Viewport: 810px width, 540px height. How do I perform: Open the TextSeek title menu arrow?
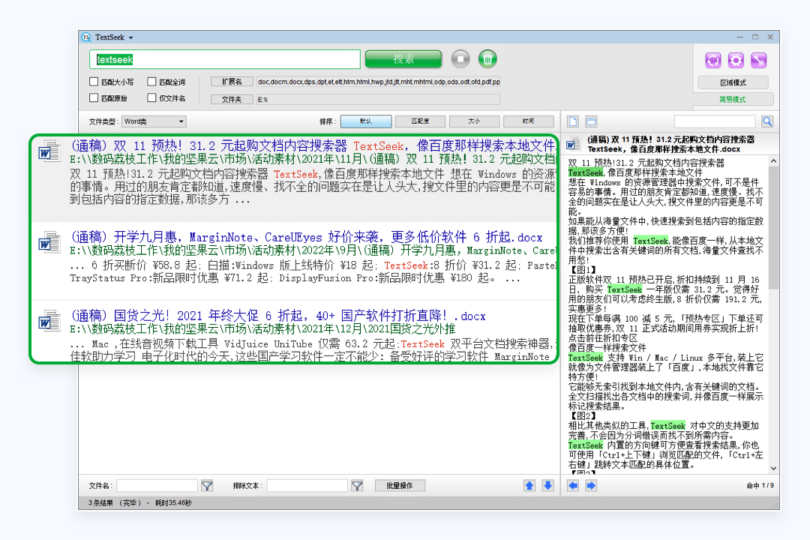130,37
